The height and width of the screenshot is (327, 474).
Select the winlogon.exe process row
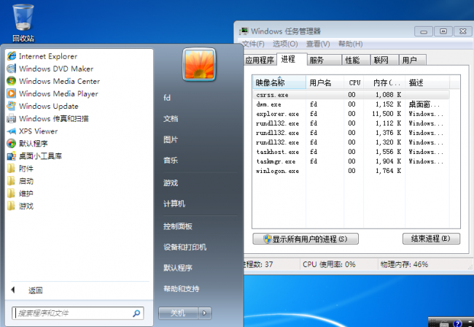point(351,171)
